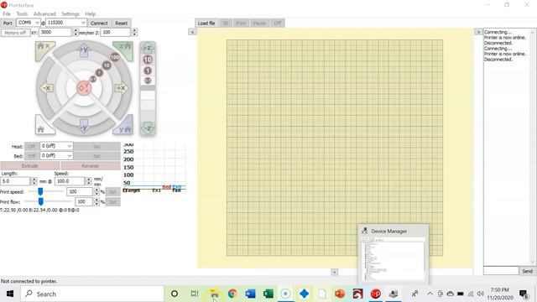Raise the Z axis with +Z arrow
Screen dimensions: 537x302
(x=148, y=47)
